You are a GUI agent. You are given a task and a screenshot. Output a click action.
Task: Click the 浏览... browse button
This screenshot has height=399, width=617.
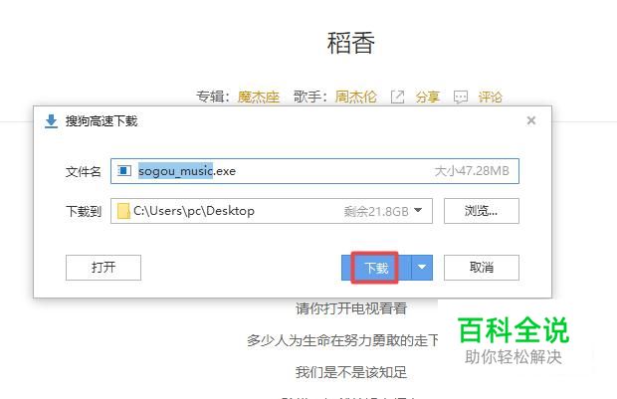tap(482, 211)
